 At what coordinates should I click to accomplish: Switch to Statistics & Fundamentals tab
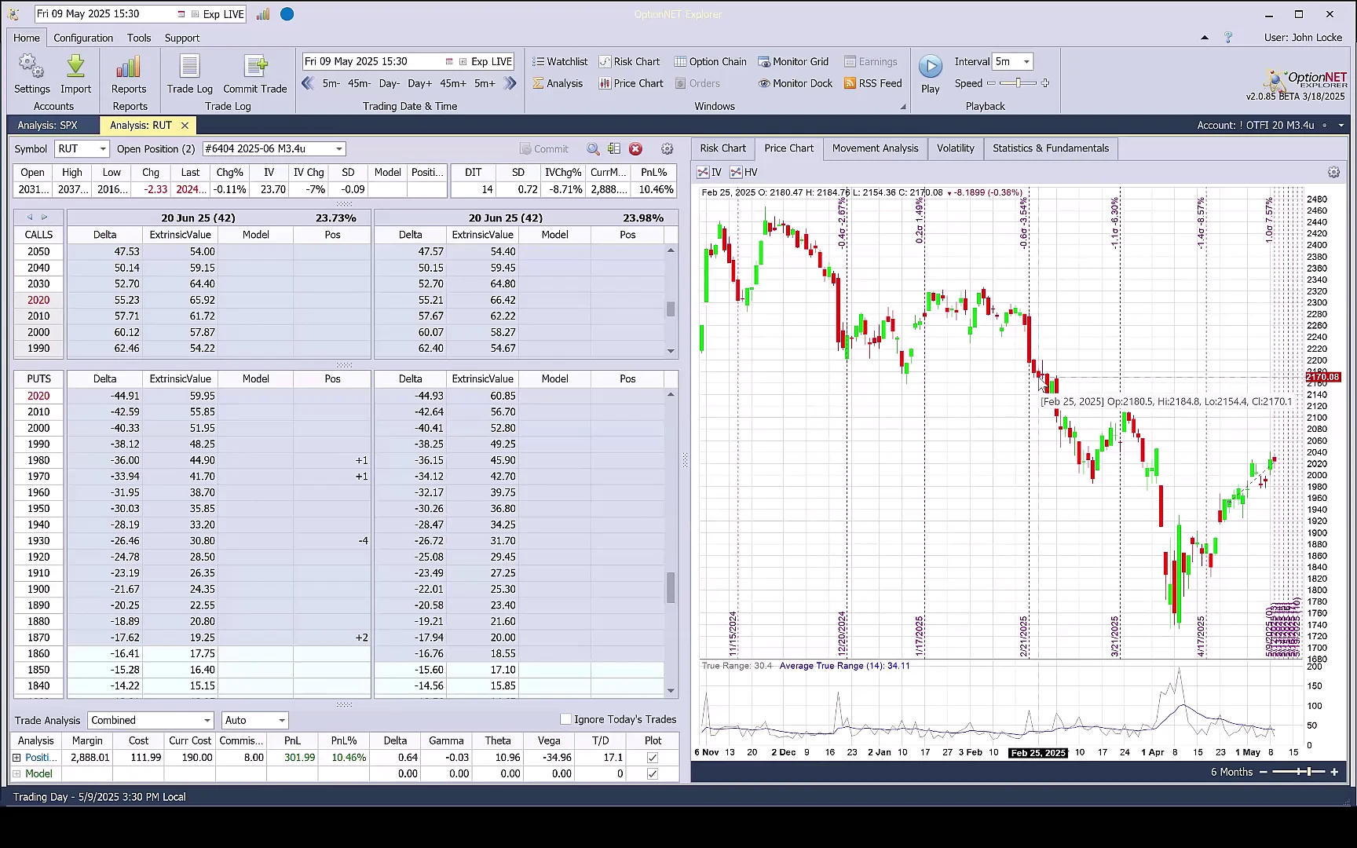[x=1051, y=148]
